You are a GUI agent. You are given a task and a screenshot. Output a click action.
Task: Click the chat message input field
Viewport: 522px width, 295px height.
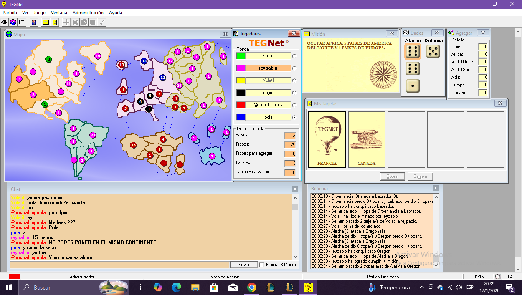pyautogui.click(x=119, y=265)
